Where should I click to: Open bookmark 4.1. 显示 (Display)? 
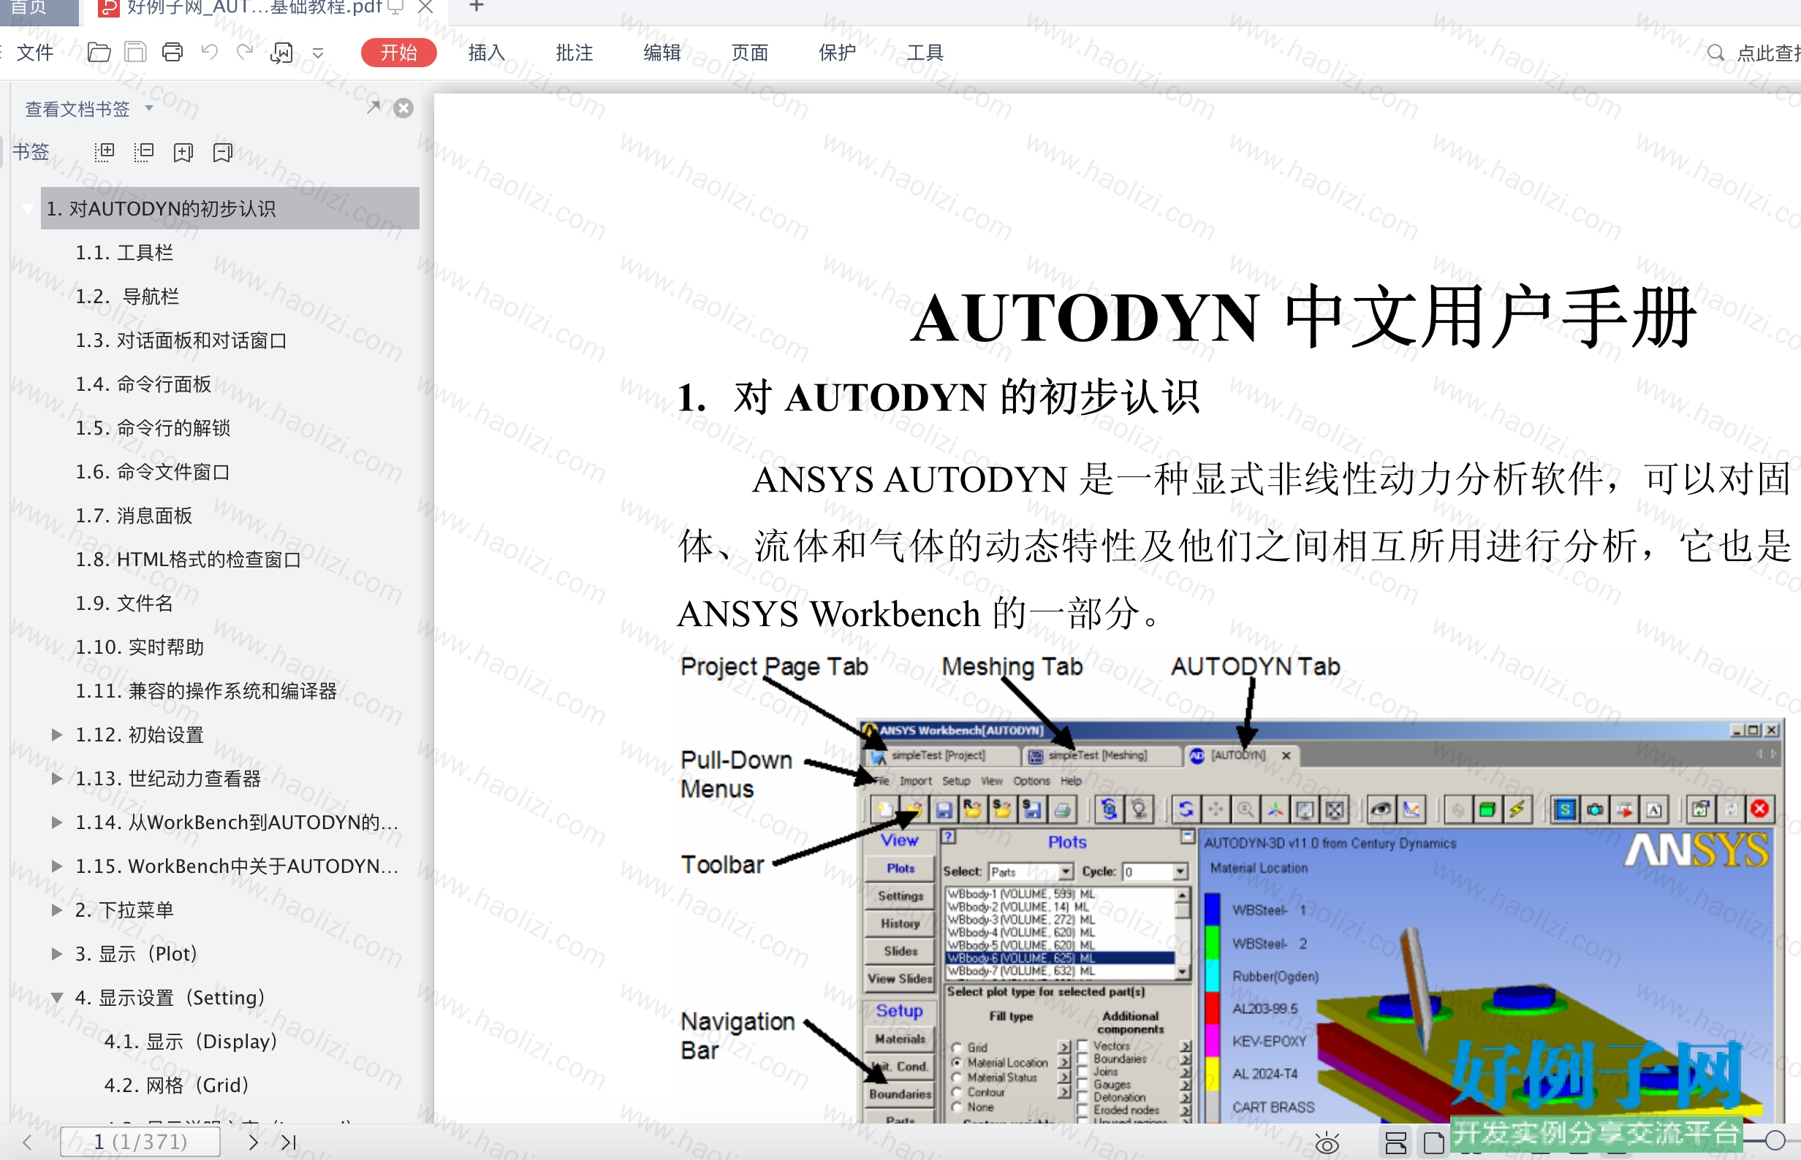(x=191, y=1041)
